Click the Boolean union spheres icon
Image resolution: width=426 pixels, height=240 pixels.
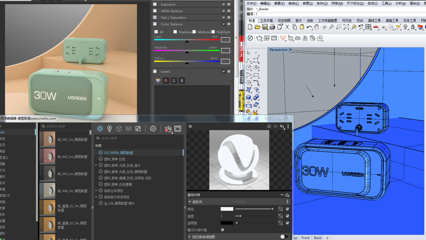pyautogui.click(x=256, y=97)
